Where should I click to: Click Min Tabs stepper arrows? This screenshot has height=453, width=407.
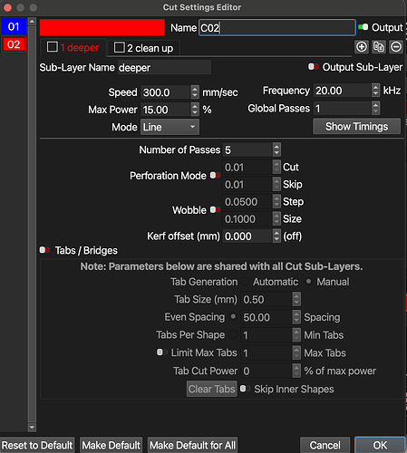[x=296, y=335]
